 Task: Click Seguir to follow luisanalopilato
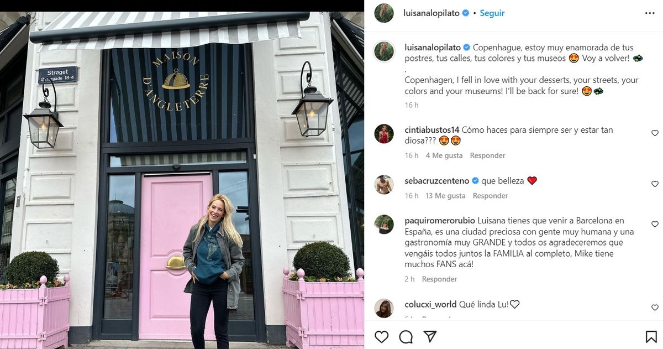click(x=492, y=13)
